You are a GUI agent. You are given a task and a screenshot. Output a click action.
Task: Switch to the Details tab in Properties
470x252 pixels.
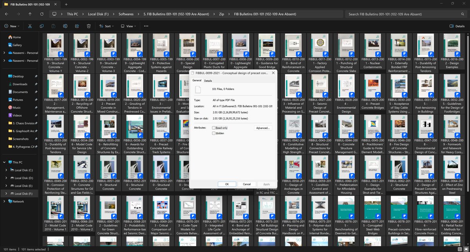[208, 81]
